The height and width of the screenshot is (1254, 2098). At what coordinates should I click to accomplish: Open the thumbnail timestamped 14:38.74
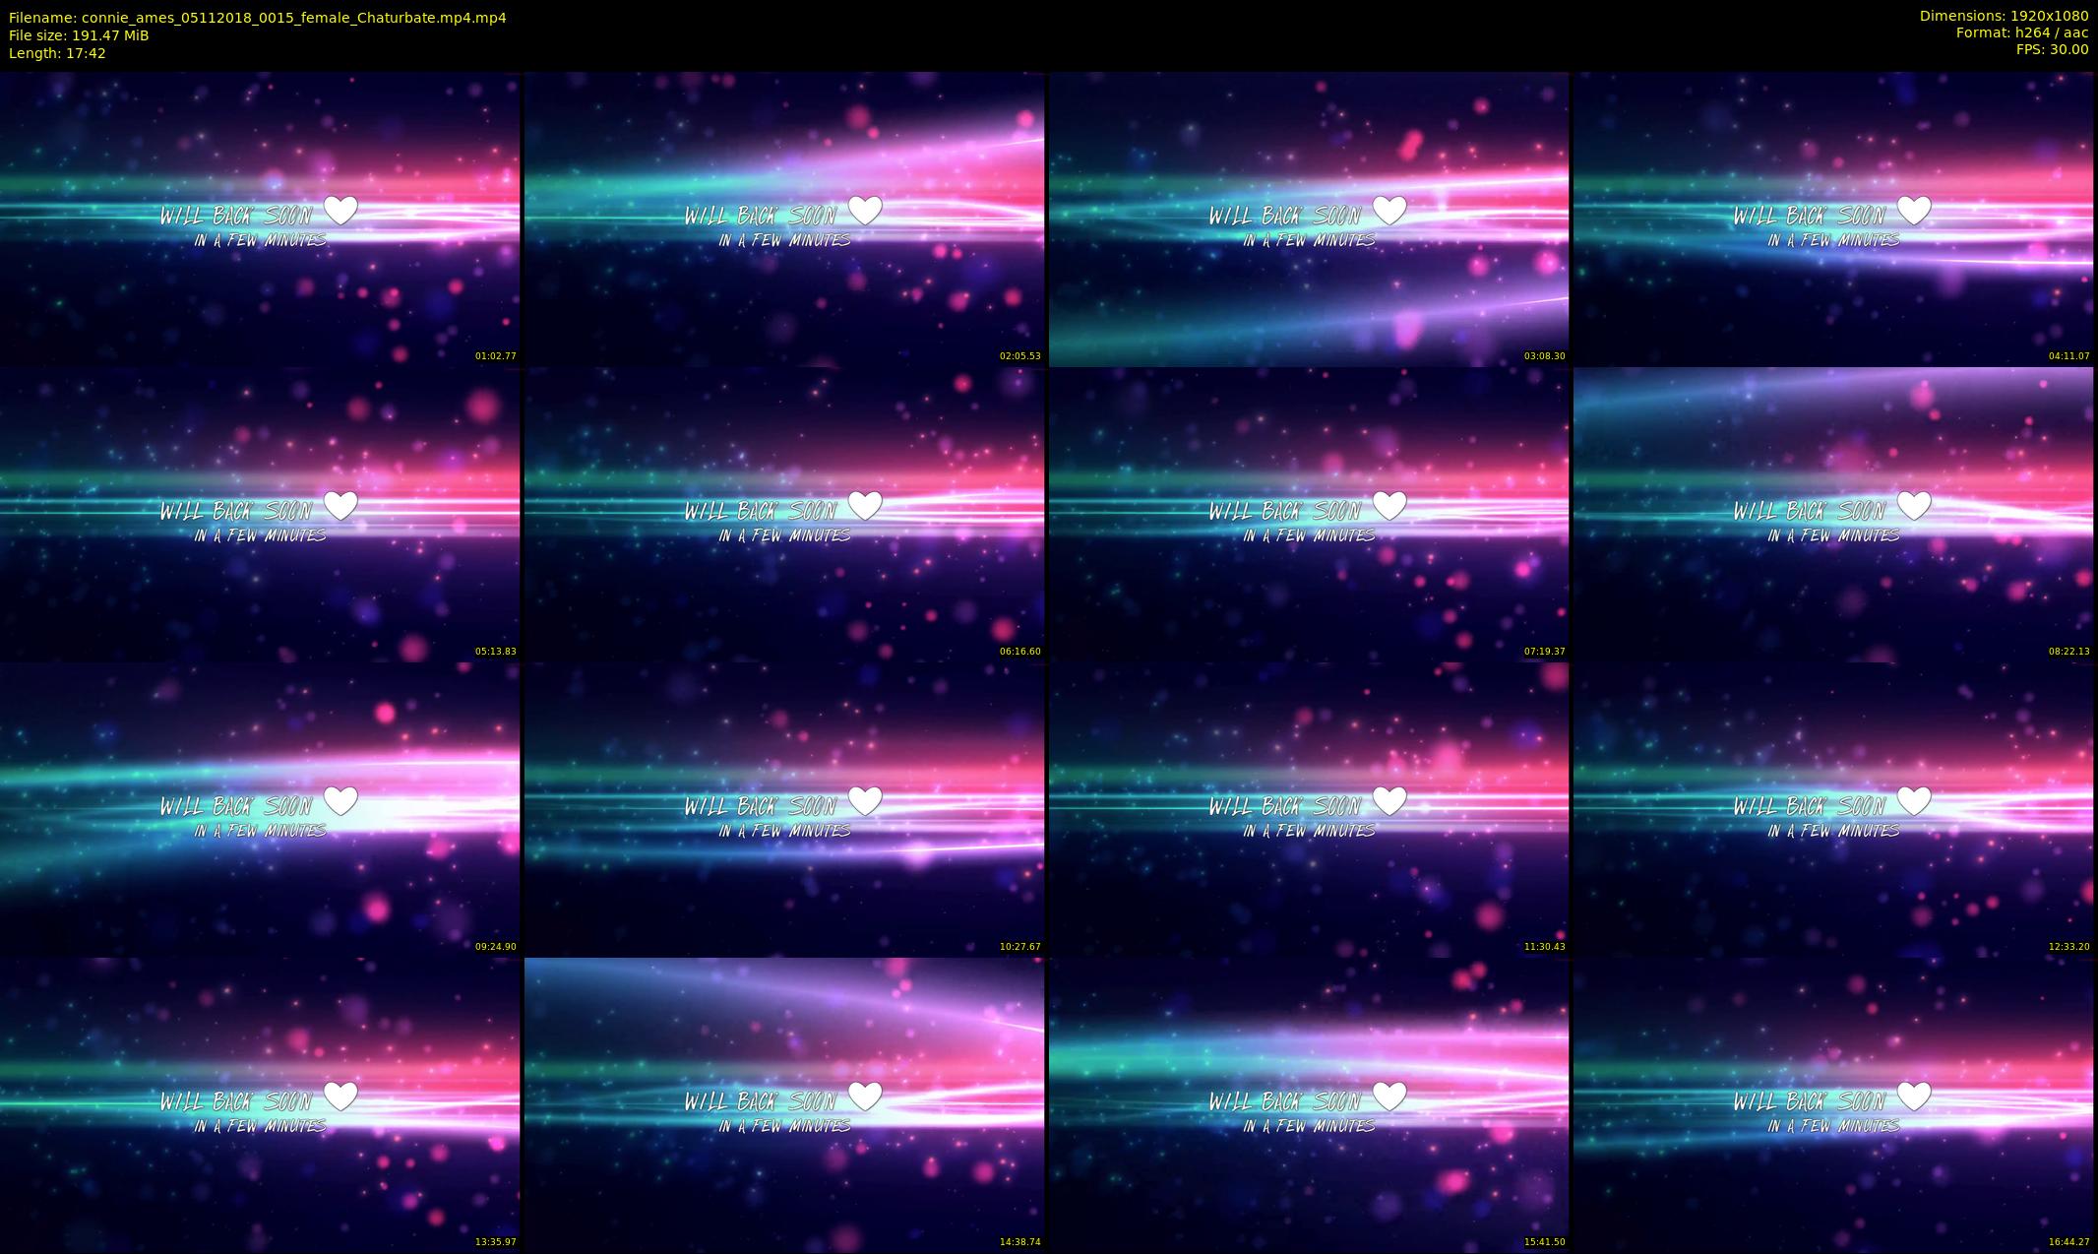[784, 1104]
